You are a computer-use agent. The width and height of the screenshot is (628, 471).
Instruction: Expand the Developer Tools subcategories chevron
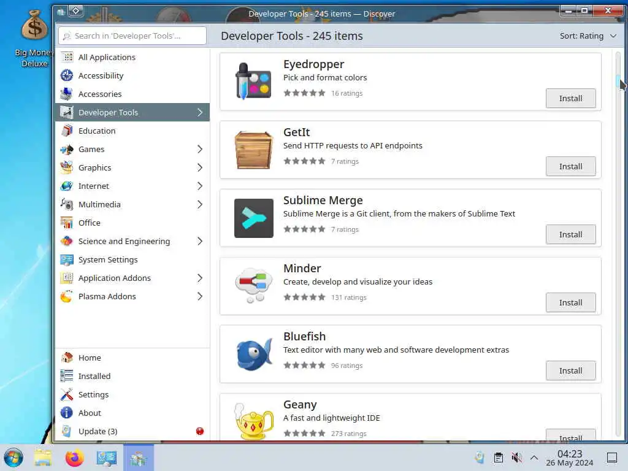click(200, 113)
